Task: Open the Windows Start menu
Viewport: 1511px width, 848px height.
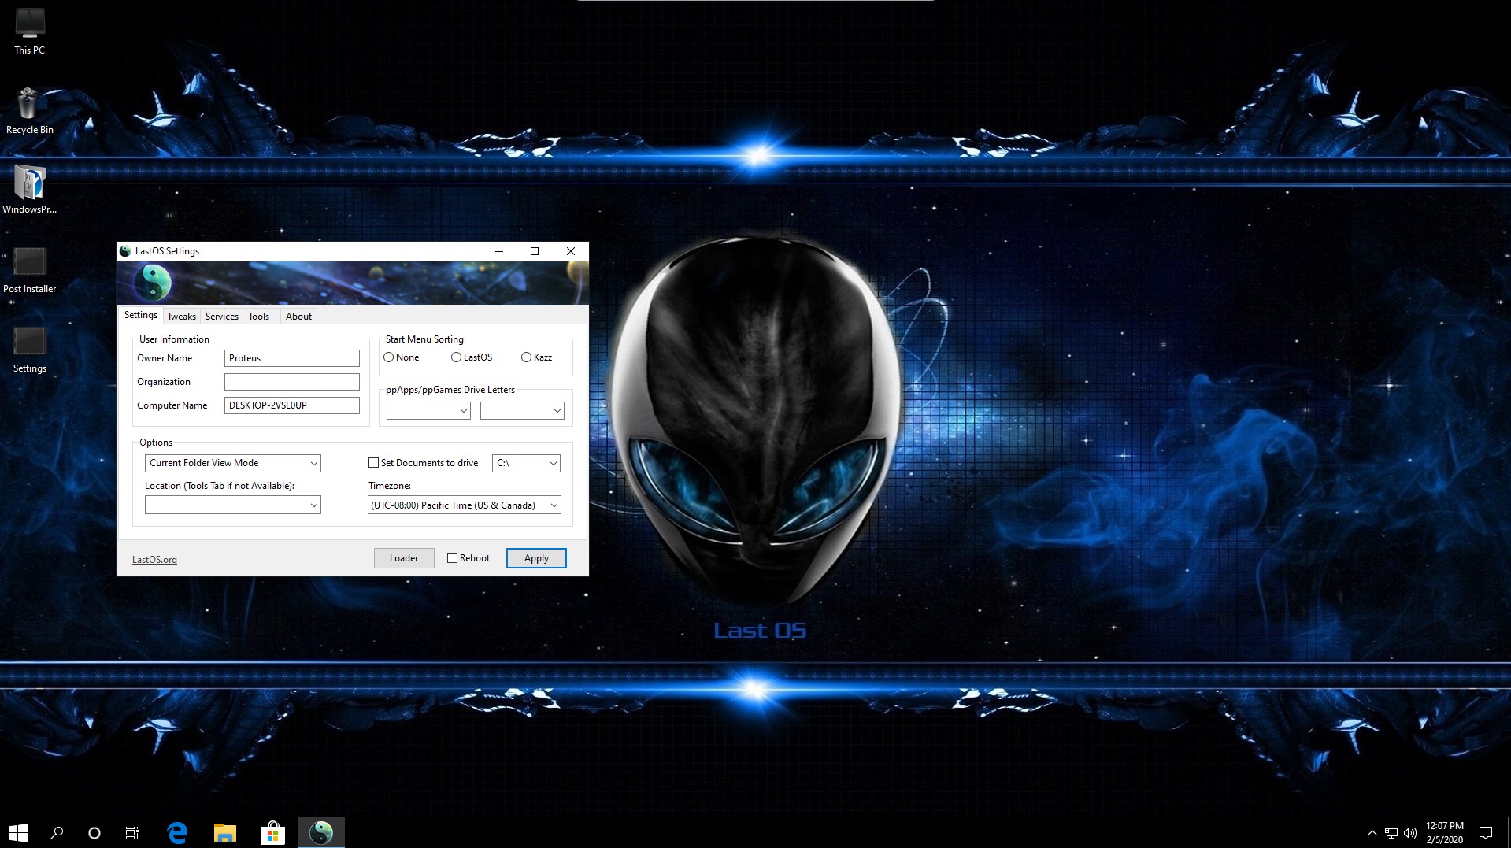Action: [19, 832]
